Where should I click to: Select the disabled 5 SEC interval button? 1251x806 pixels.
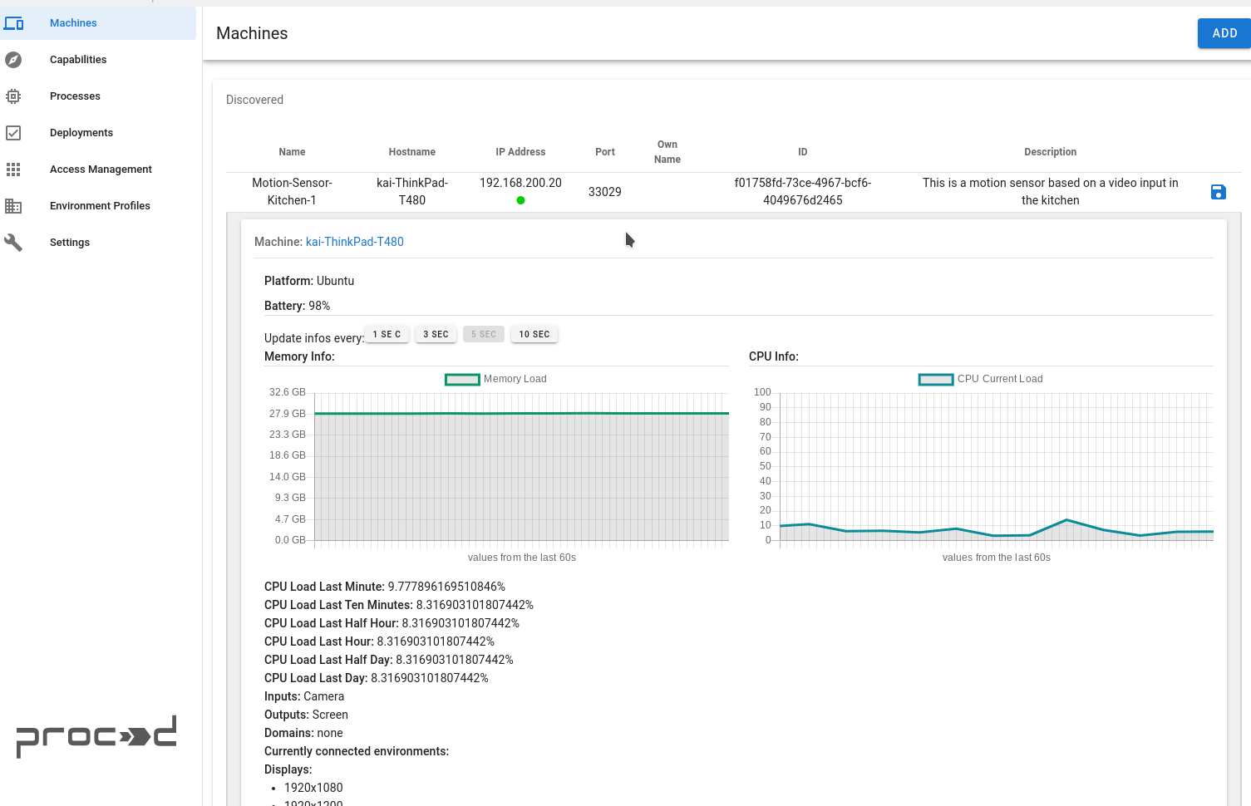pyautogui.click(x=484, y=334)
